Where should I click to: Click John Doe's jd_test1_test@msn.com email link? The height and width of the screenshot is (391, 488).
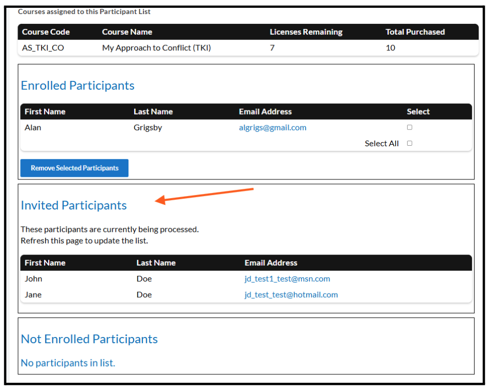coord(287,279)
